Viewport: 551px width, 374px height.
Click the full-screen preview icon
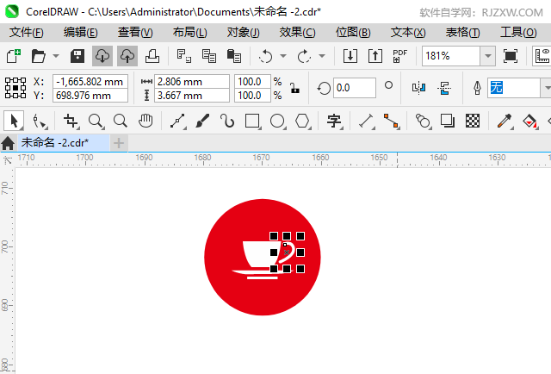tap(511, 56)
